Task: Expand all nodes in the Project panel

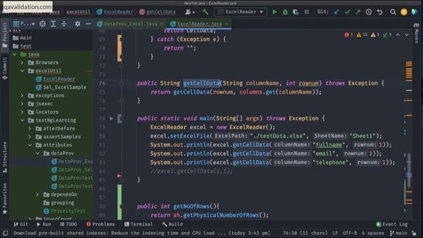Action: [x=53, y=24]
